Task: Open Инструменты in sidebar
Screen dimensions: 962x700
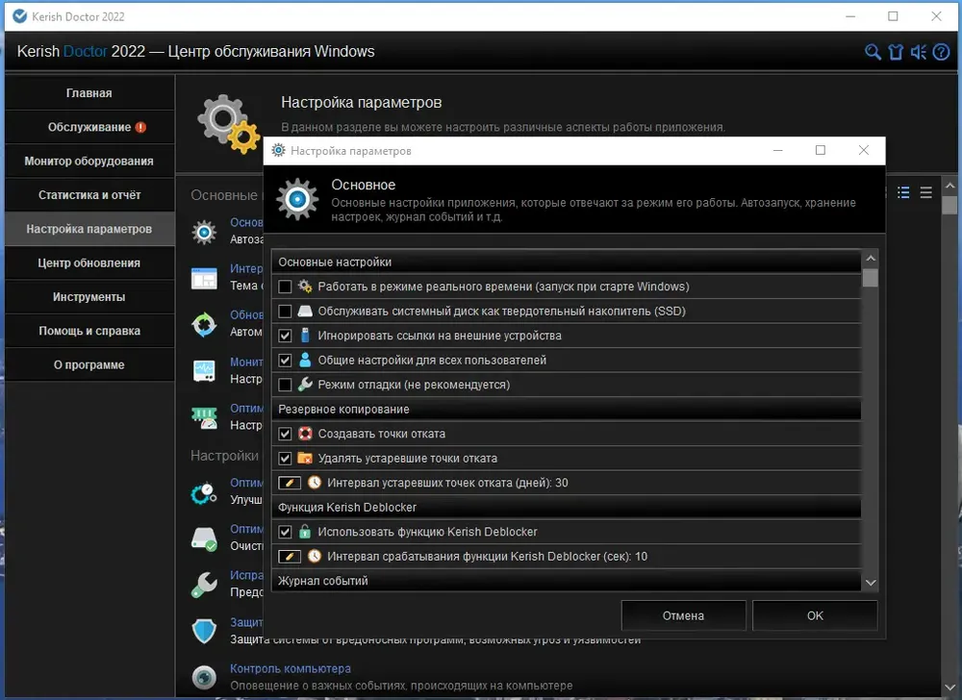Action: click(89, 297)
